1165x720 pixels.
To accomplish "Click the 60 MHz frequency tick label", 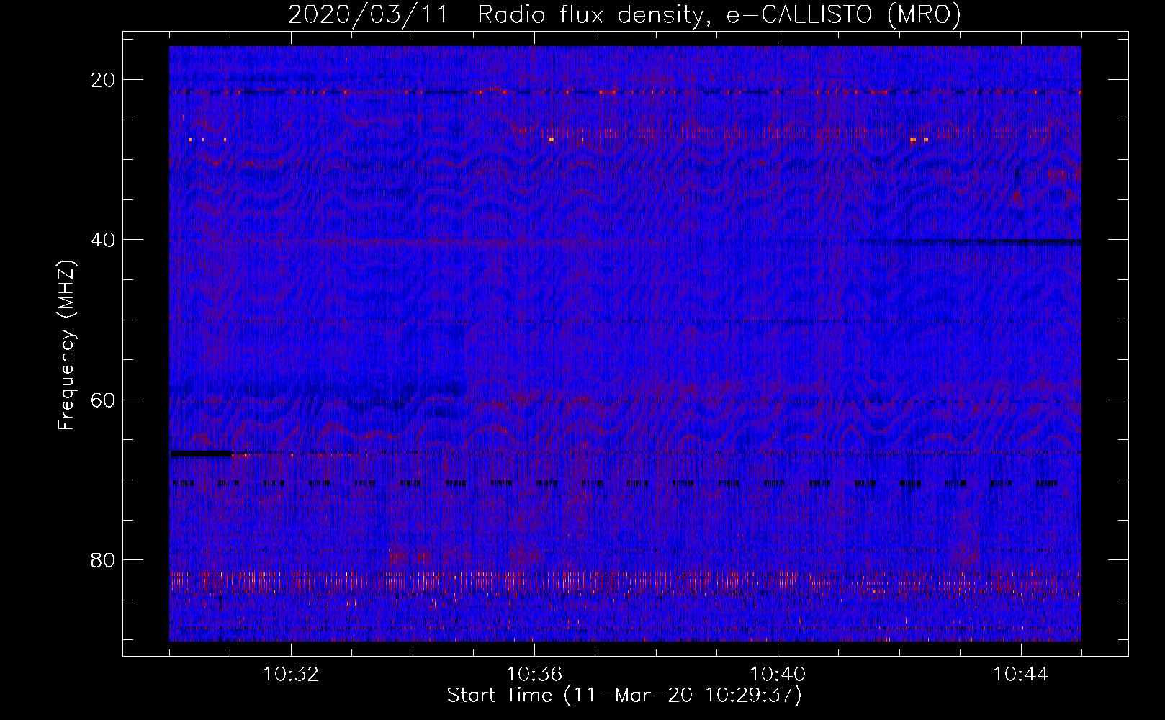I will [104, 400].
